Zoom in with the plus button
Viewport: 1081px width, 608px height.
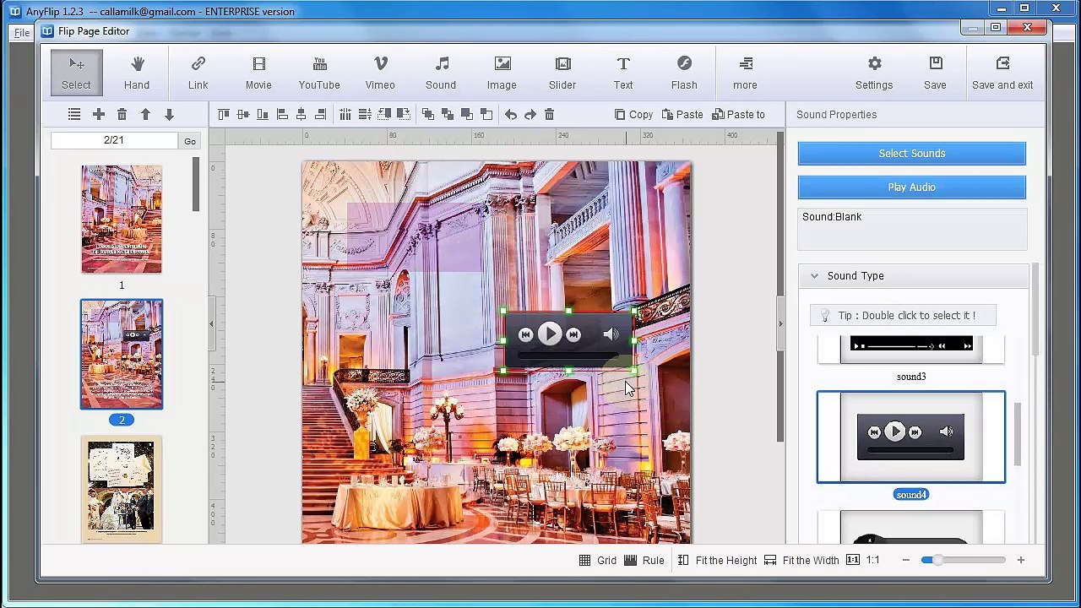click(1020, 560)
